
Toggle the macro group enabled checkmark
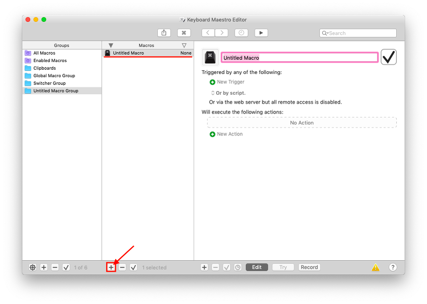pyautogui.click(x=66, y=268)
